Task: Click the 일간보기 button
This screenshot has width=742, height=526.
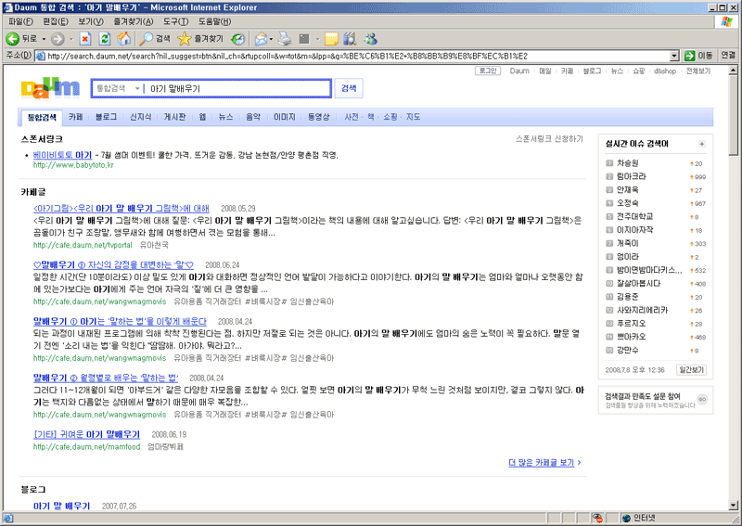Action: click(x=691, y=370)
